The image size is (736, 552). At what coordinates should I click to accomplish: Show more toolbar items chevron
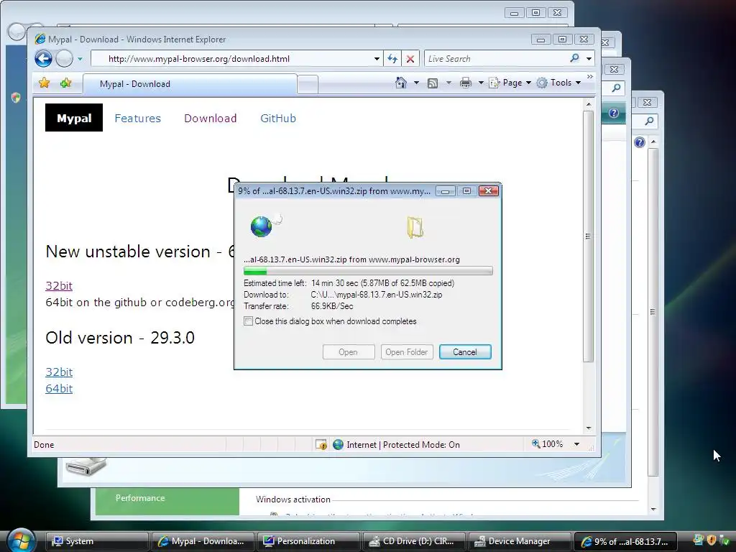point(590,76)
